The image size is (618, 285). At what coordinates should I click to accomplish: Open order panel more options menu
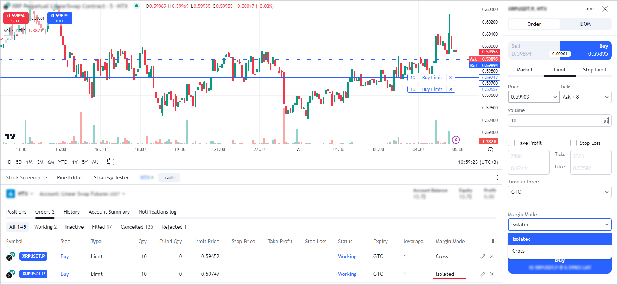click(591, 9)
